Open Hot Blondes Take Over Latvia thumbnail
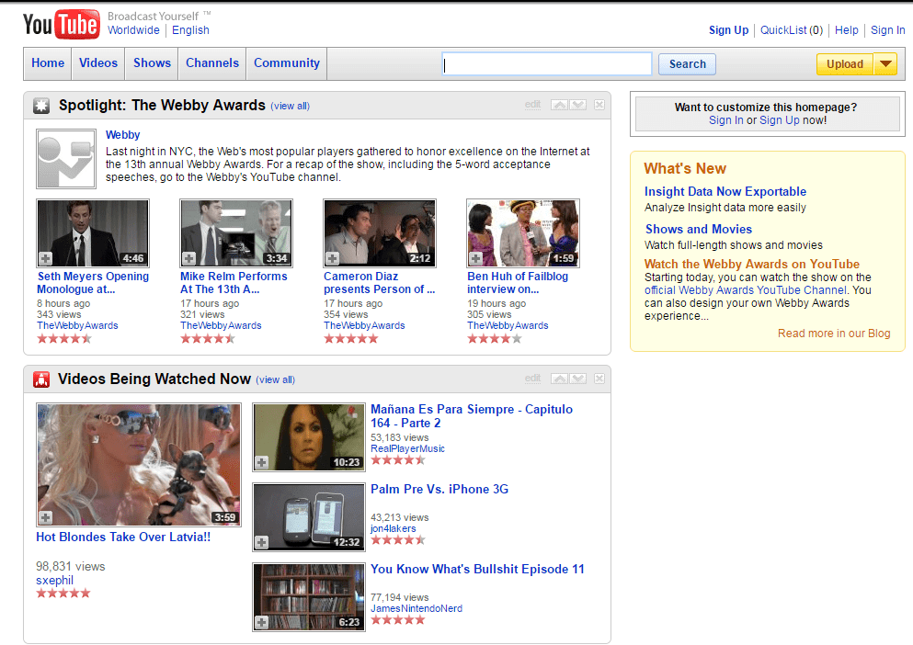Image resolution: width=913 pixels, height=645 pixels. (139, 464)
